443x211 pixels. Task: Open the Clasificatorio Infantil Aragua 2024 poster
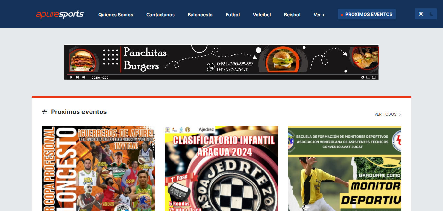tap(221, 169)
